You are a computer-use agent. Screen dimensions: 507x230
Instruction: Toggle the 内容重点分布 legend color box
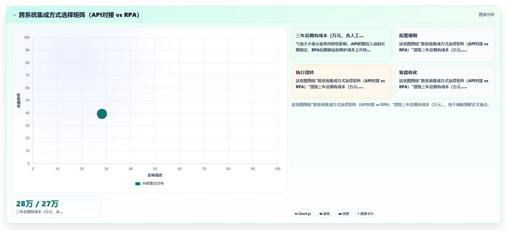point(138,183)
